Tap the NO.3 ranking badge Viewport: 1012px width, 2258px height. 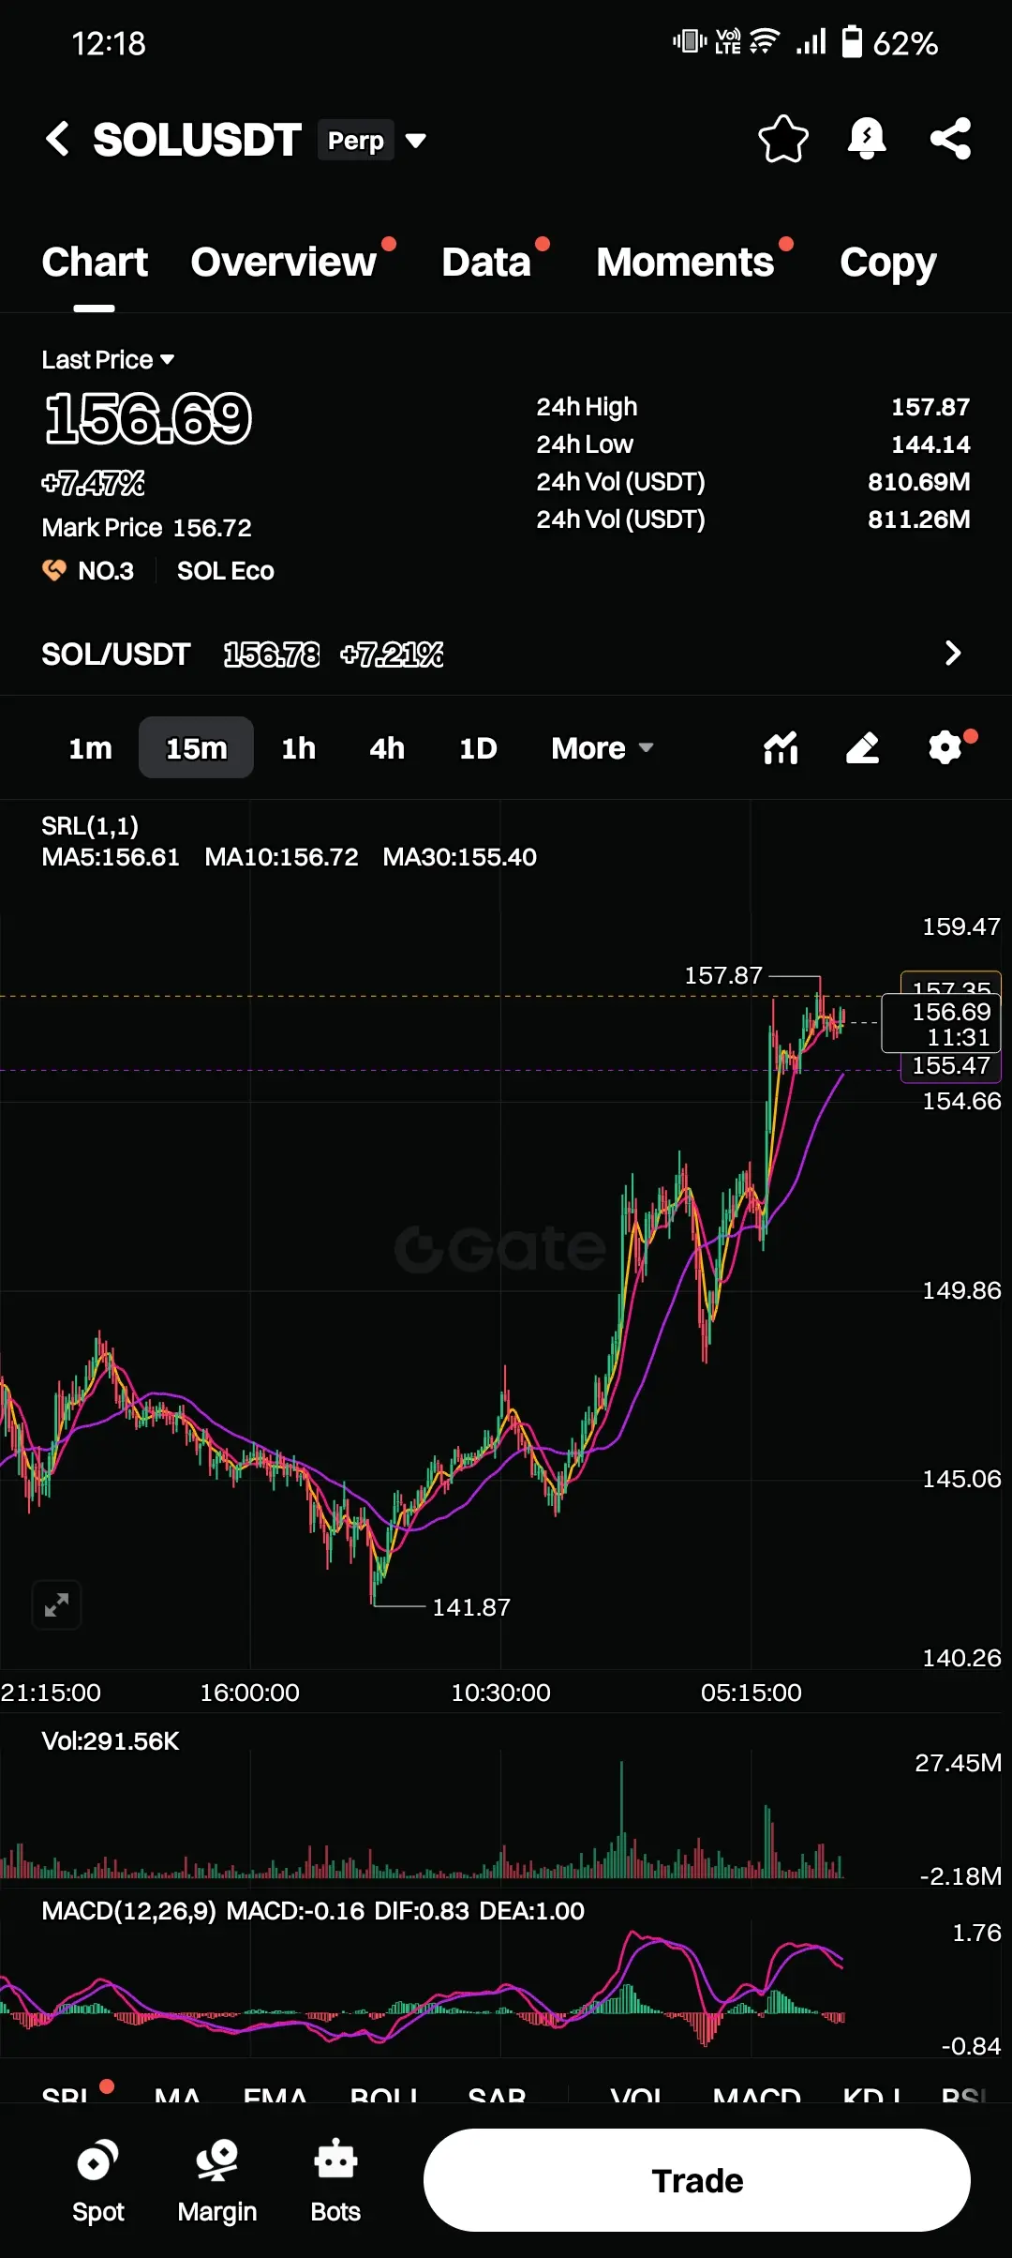pyautogui.click(x=88, y=570)
